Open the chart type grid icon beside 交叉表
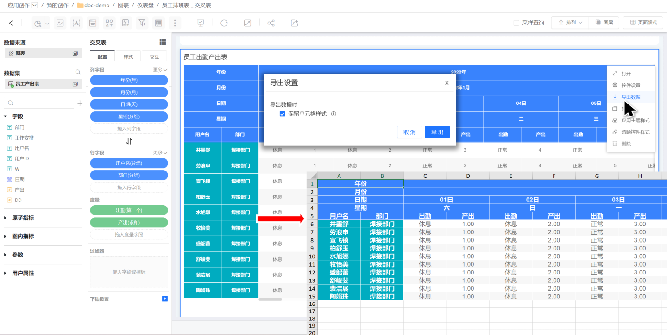 (163, 43)
